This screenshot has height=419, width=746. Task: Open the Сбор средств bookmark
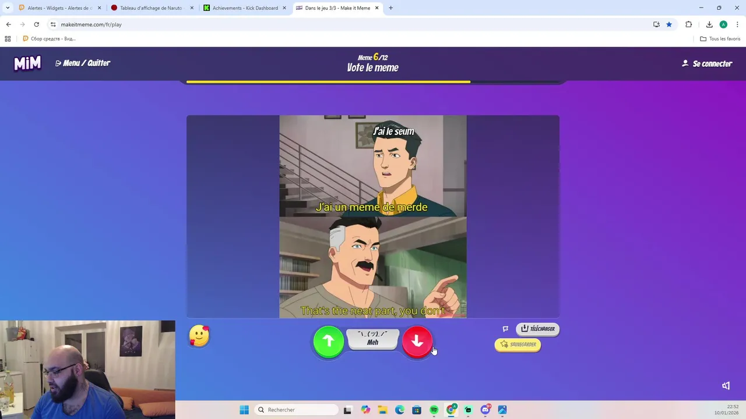49,38
